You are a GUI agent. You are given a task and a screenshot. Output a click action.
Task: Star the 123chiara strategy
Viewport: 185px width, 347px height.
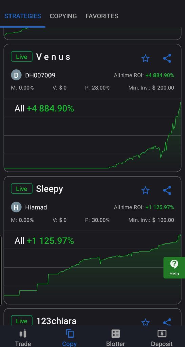click(145, 322)
